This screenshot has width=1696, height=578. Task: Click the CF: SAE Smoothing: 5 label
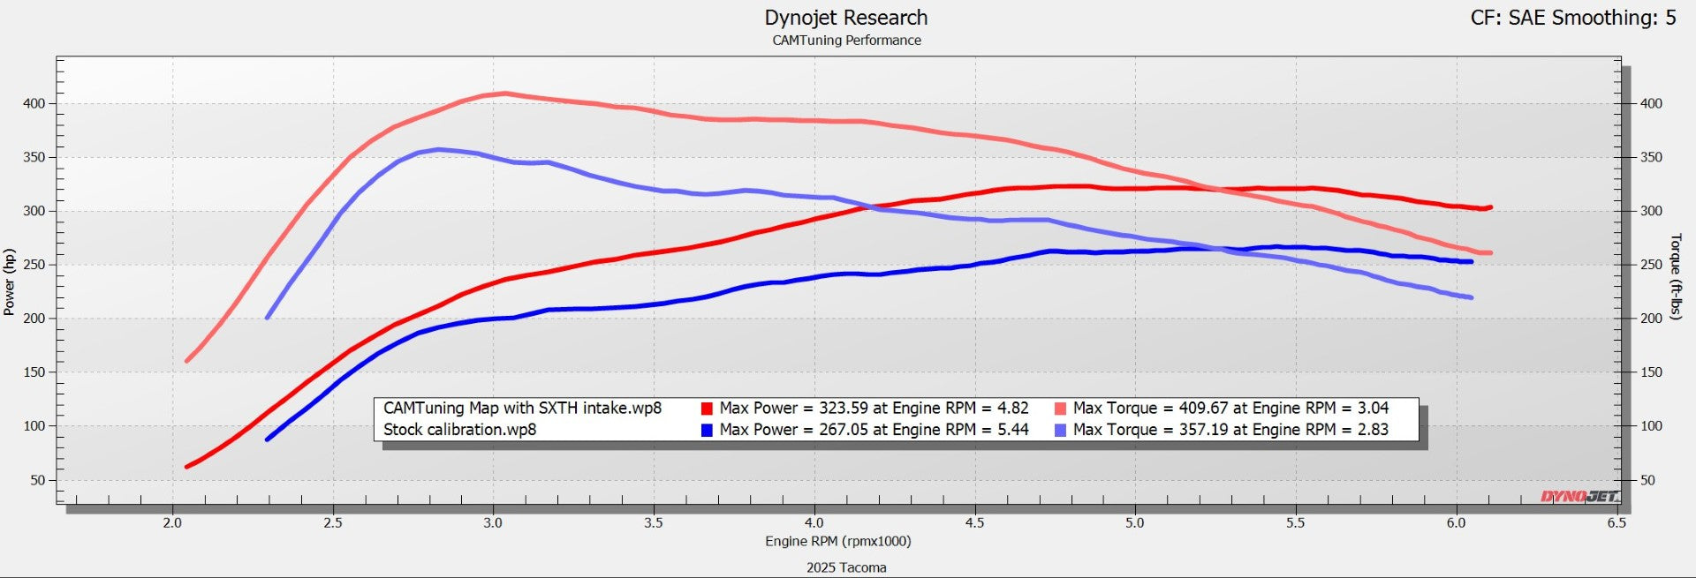pyautogui.click(x=1572, y=18)
